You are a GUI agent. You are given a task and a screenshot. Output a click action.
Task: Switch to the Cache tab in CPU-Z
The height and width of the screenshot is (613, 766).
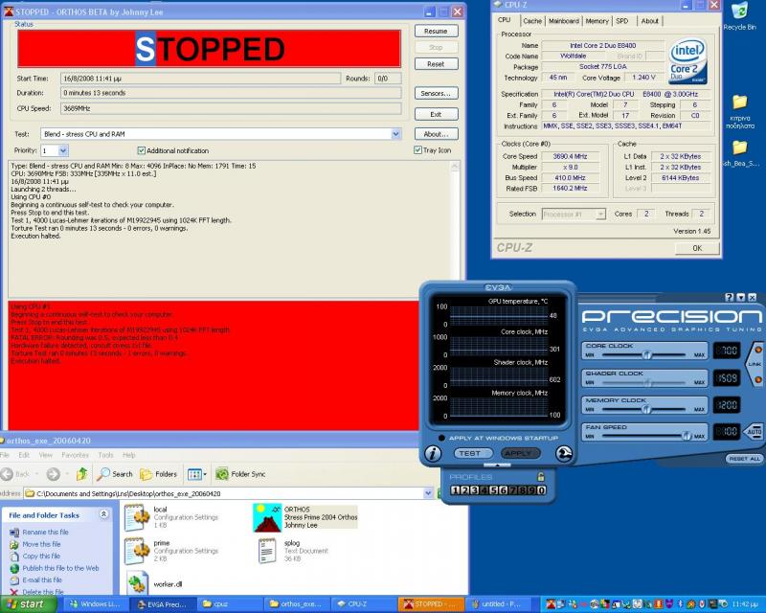(x=532, y=21)
